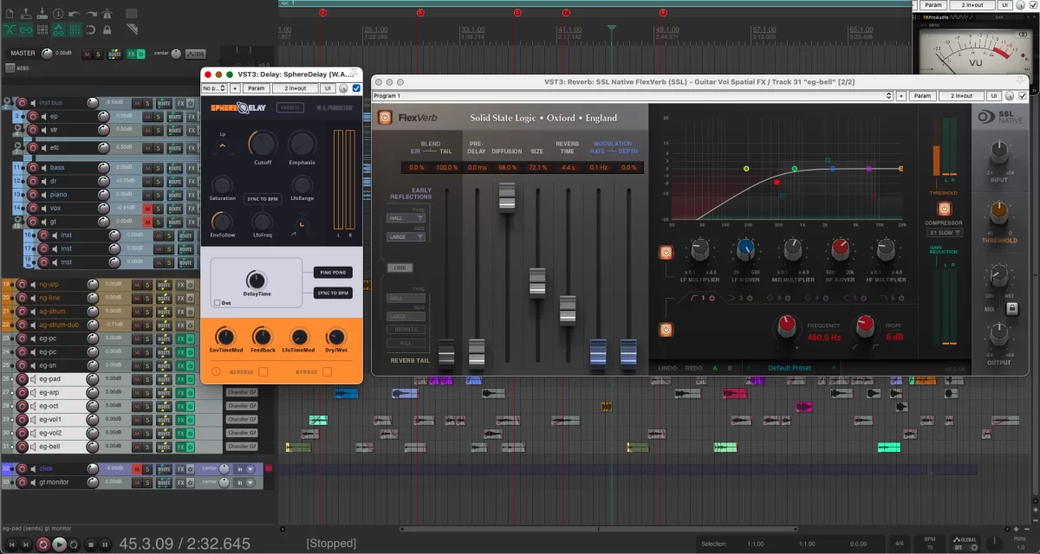Toggle the SphereDelay Bypass checkbox
The height and width of the screenshot is (554, 1040).
(327, 372)
